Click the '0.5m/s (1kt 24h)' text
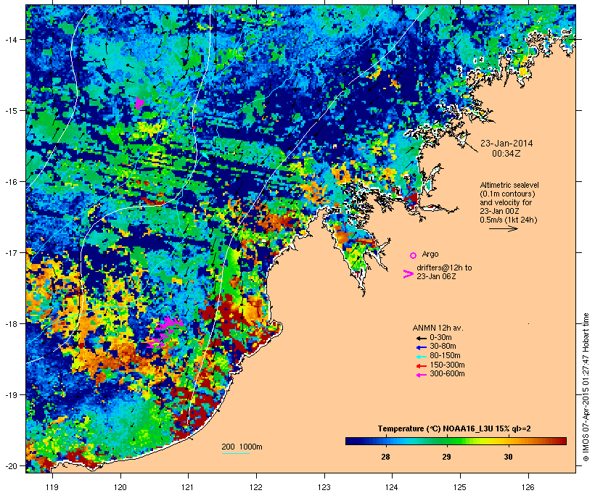595x493 pixels. [x=509, y=220]
